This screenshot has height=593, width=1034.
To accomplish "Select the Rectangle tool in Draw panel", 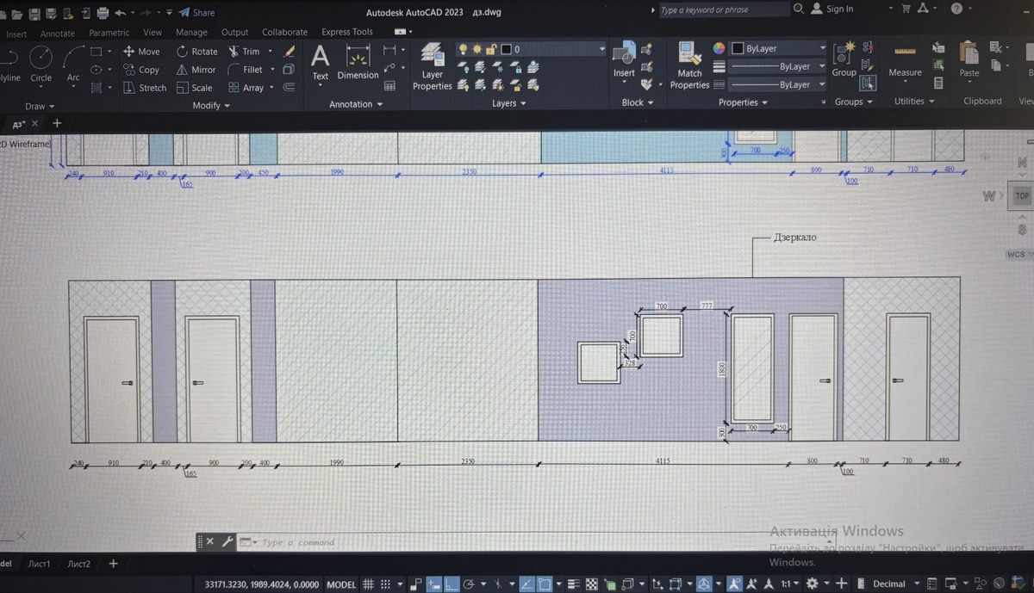I will coord(97,52).
